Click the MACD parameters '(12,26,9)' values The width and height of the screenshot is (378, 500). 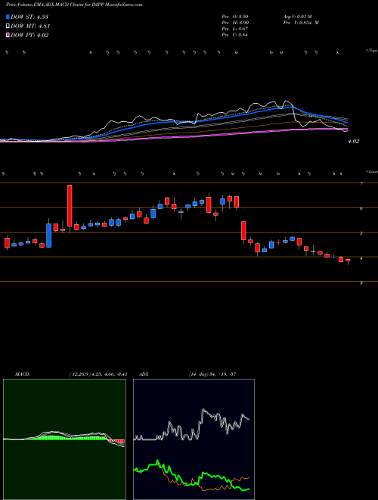point(98,374)
